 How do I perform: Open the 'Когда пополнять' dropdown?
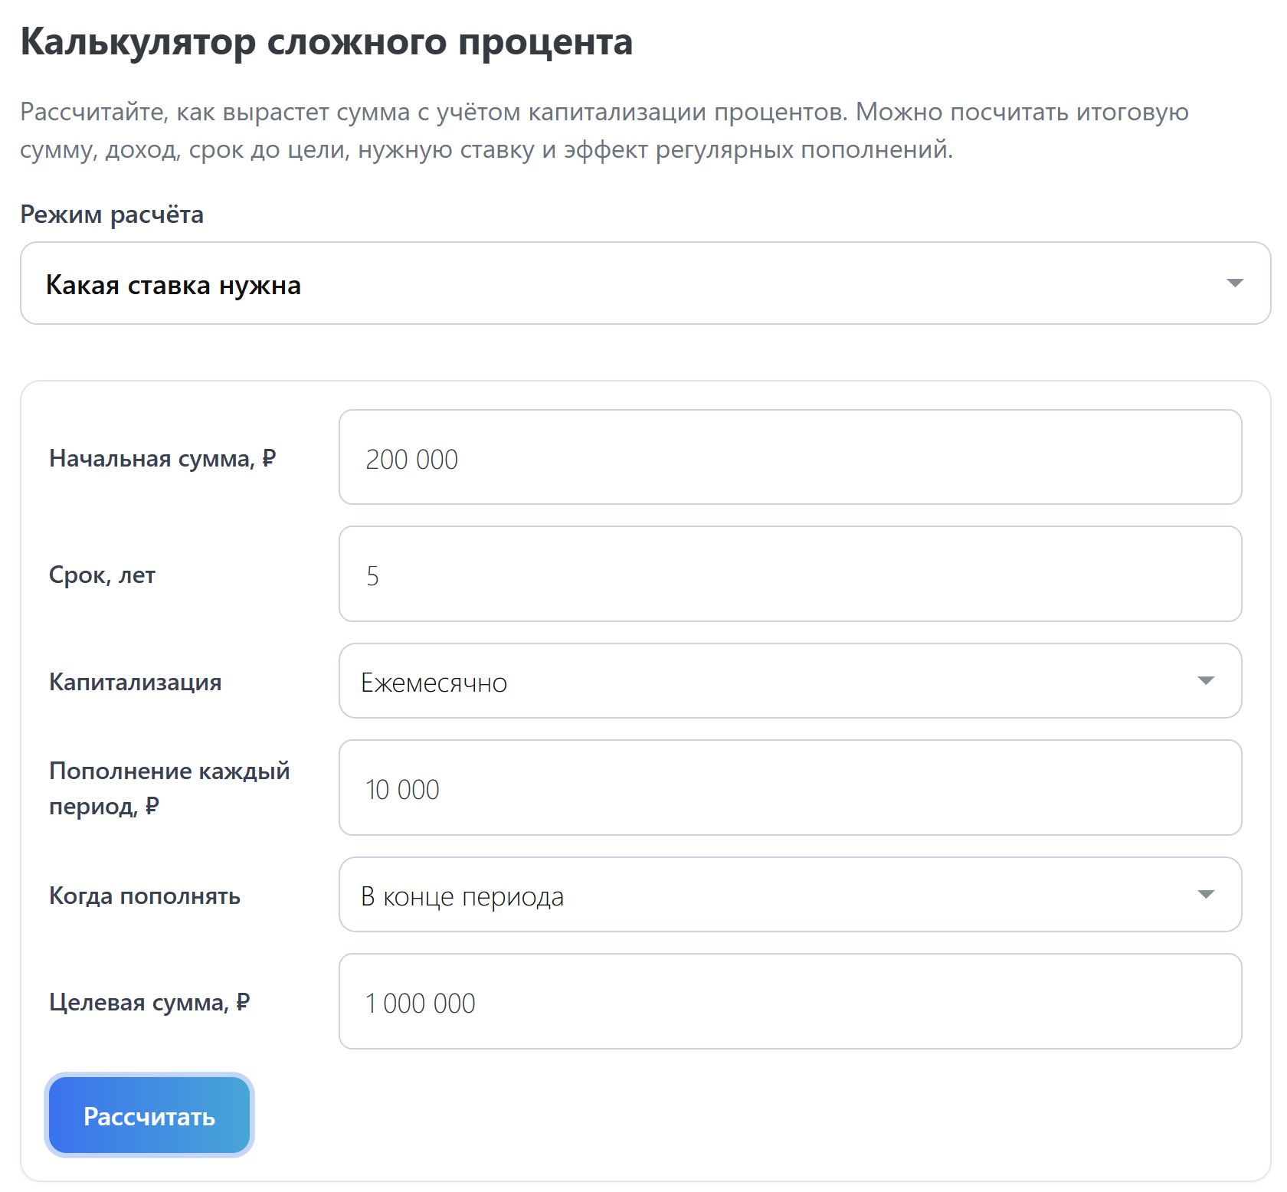pyautogui.click(x=790, y=895)
